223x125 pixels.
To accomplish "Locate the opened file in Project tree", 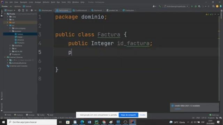I will coord(19,10).
